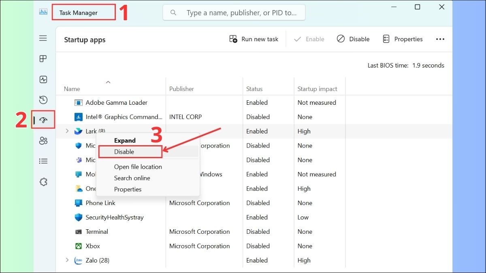This screenshot has height=273, width=486.
Task: Select the SecurityHealthSystray row name
Action: (x=115, y=217)
